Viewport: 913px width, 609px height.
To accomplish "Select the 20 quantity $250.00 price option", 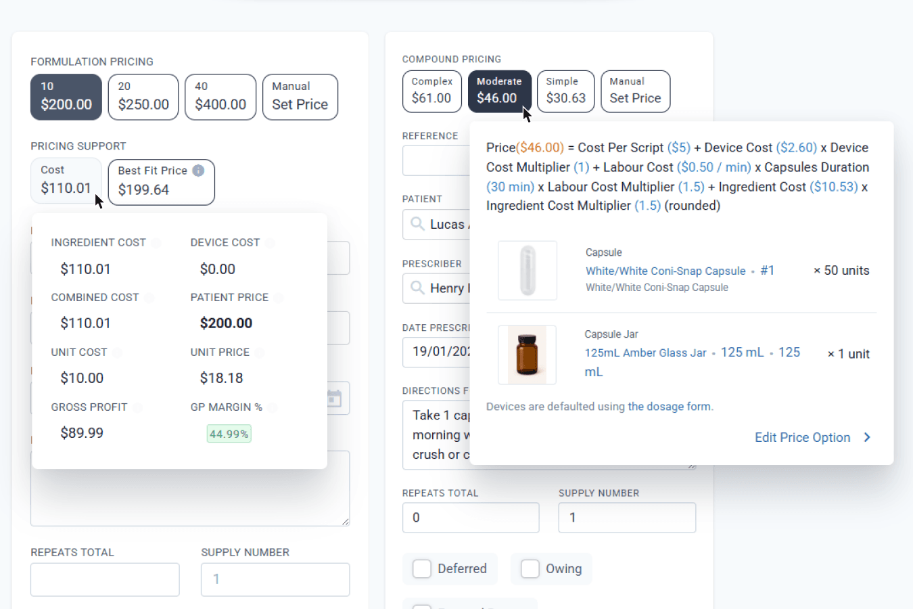I will click(143, 97).
